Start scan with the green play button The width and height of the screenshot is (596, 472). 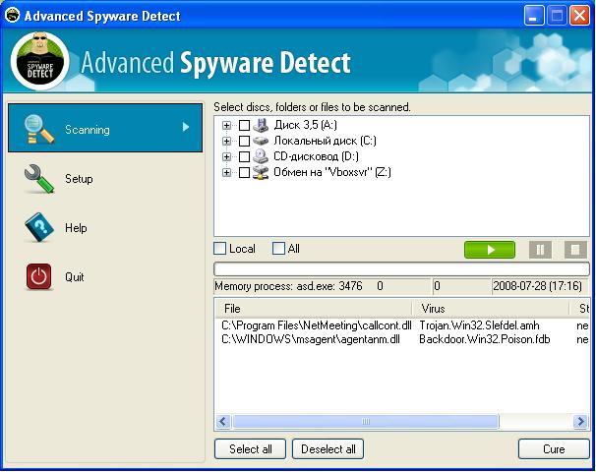[490, 250]
